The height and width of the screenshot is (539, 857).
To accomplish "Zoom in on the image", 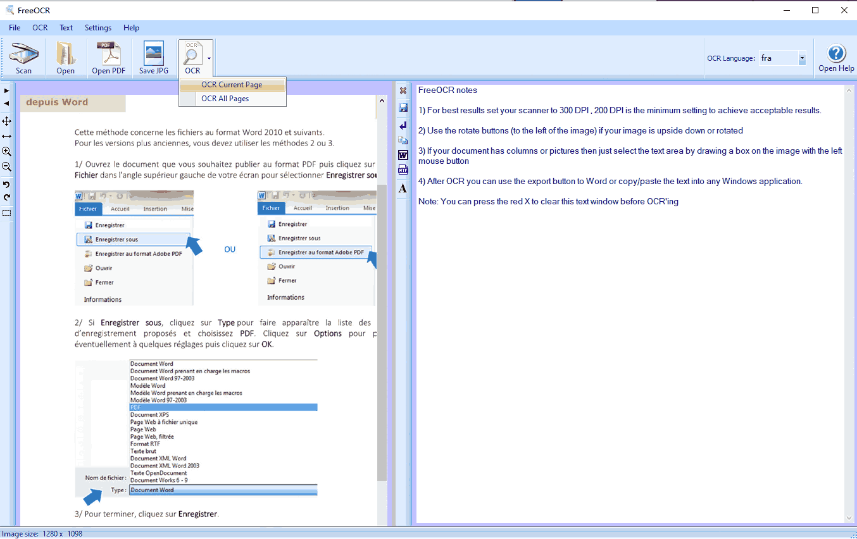I will [7, 152].
